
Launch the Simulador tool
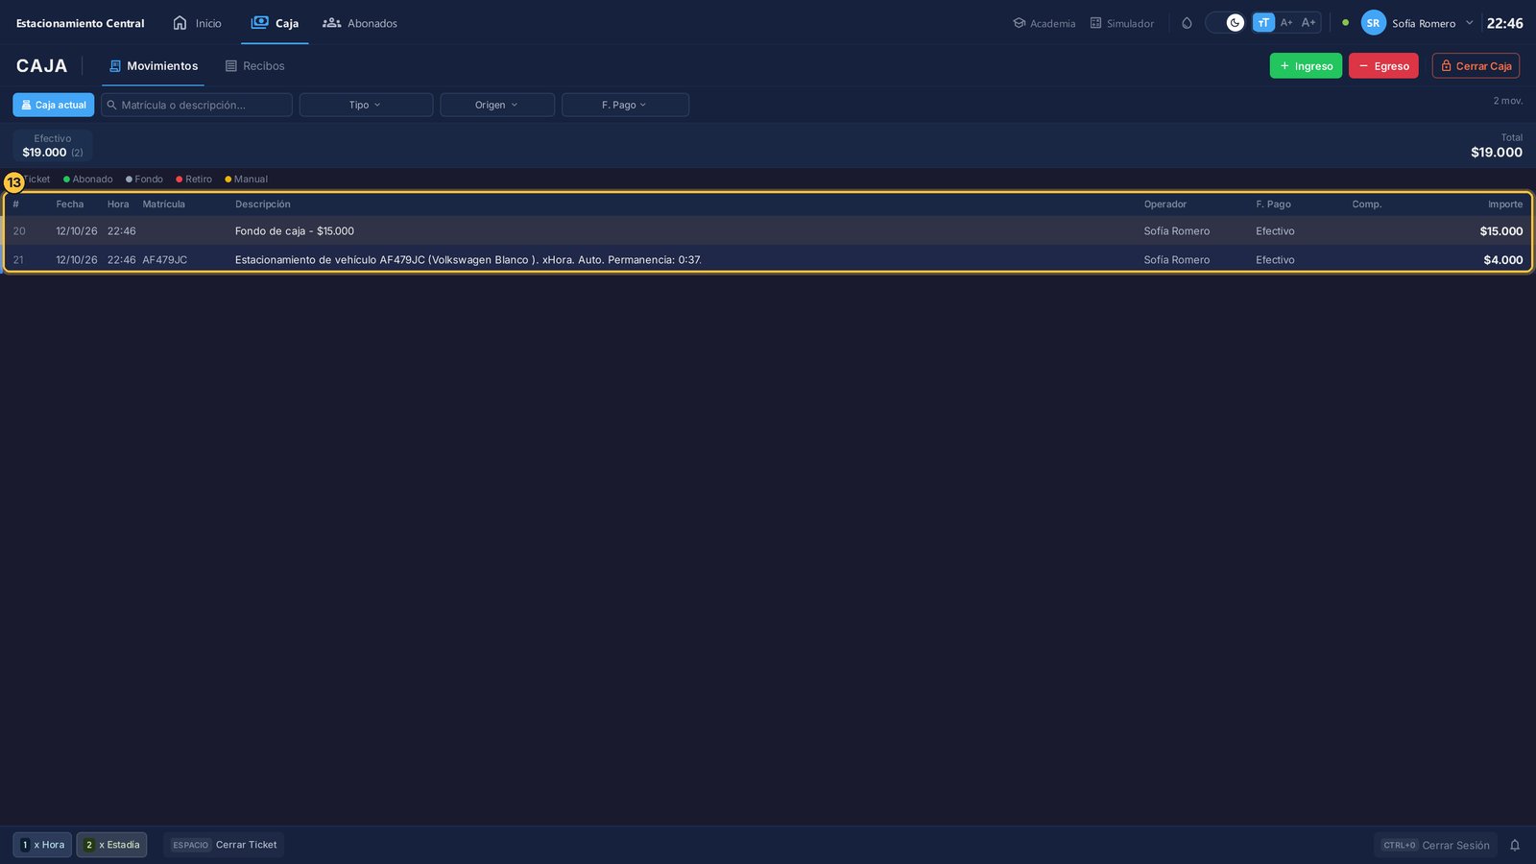click(1122, 23)
